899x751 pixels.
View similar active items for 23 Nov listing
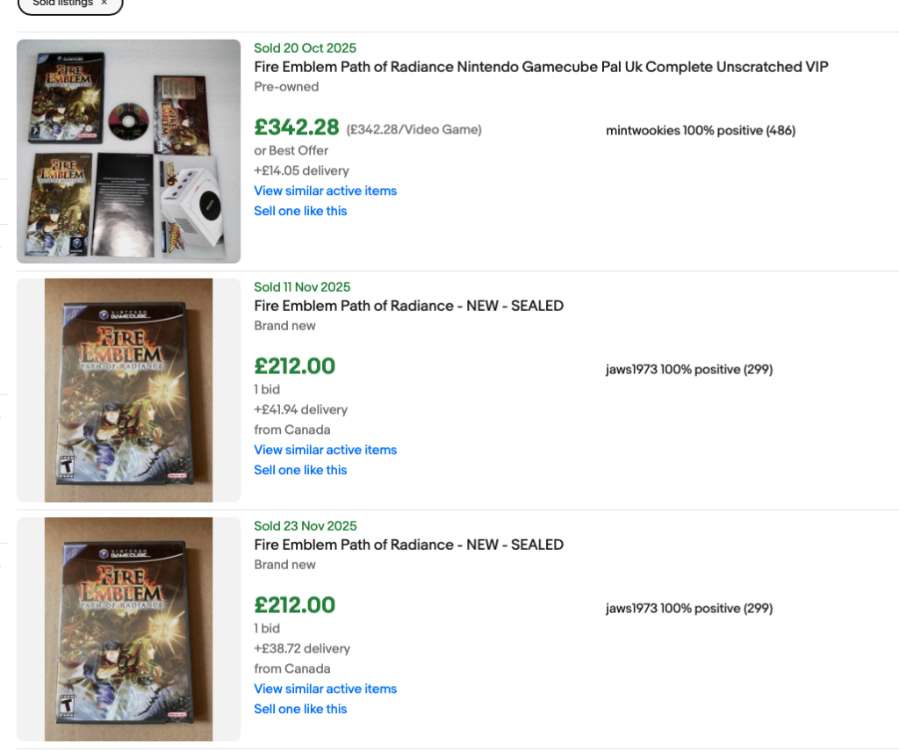point(325,689)
